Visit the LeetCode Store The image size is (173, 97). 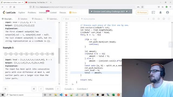(73, 13)
